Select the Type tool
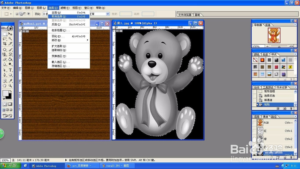This screenshot has width=300, height=169. coord(10,70)
